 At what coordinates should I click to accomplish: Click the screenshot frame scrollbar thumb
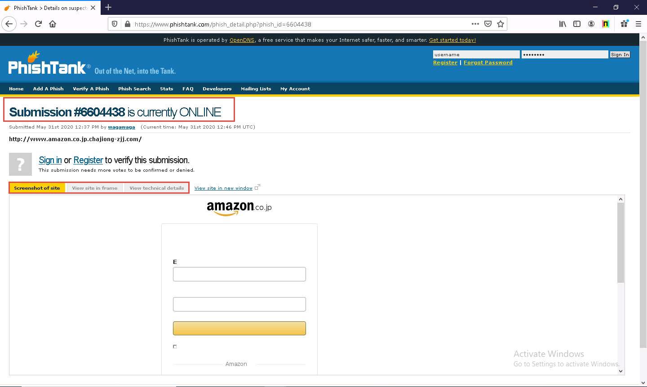pos(620,243)
